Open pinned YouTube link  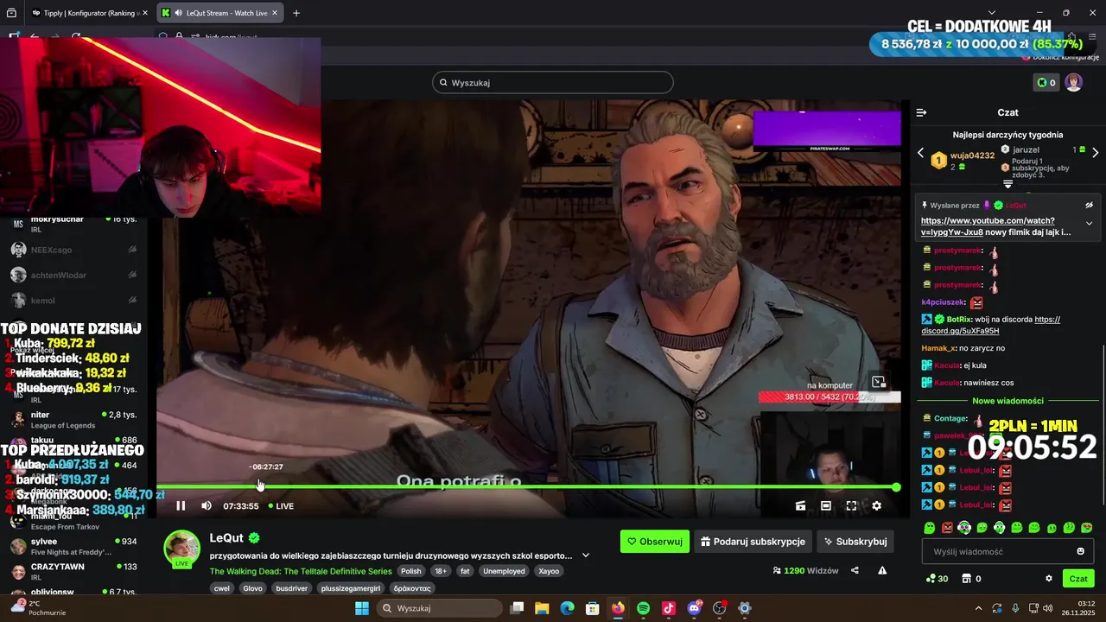pos(988,226)
